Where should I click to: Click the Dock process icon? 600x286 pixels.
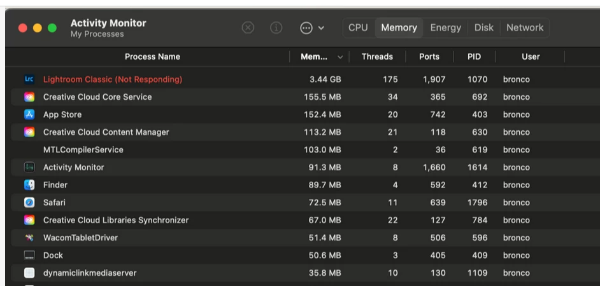pos(29,255)
